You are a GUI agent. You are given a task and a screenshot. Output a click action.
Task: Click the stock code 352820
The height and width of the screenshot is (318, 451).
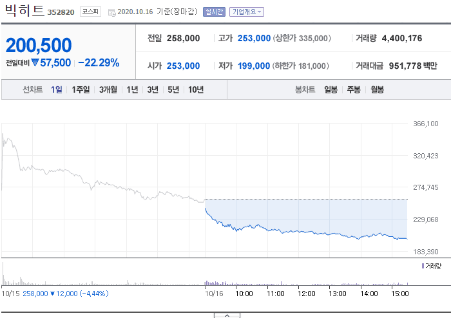pos(61,12)
